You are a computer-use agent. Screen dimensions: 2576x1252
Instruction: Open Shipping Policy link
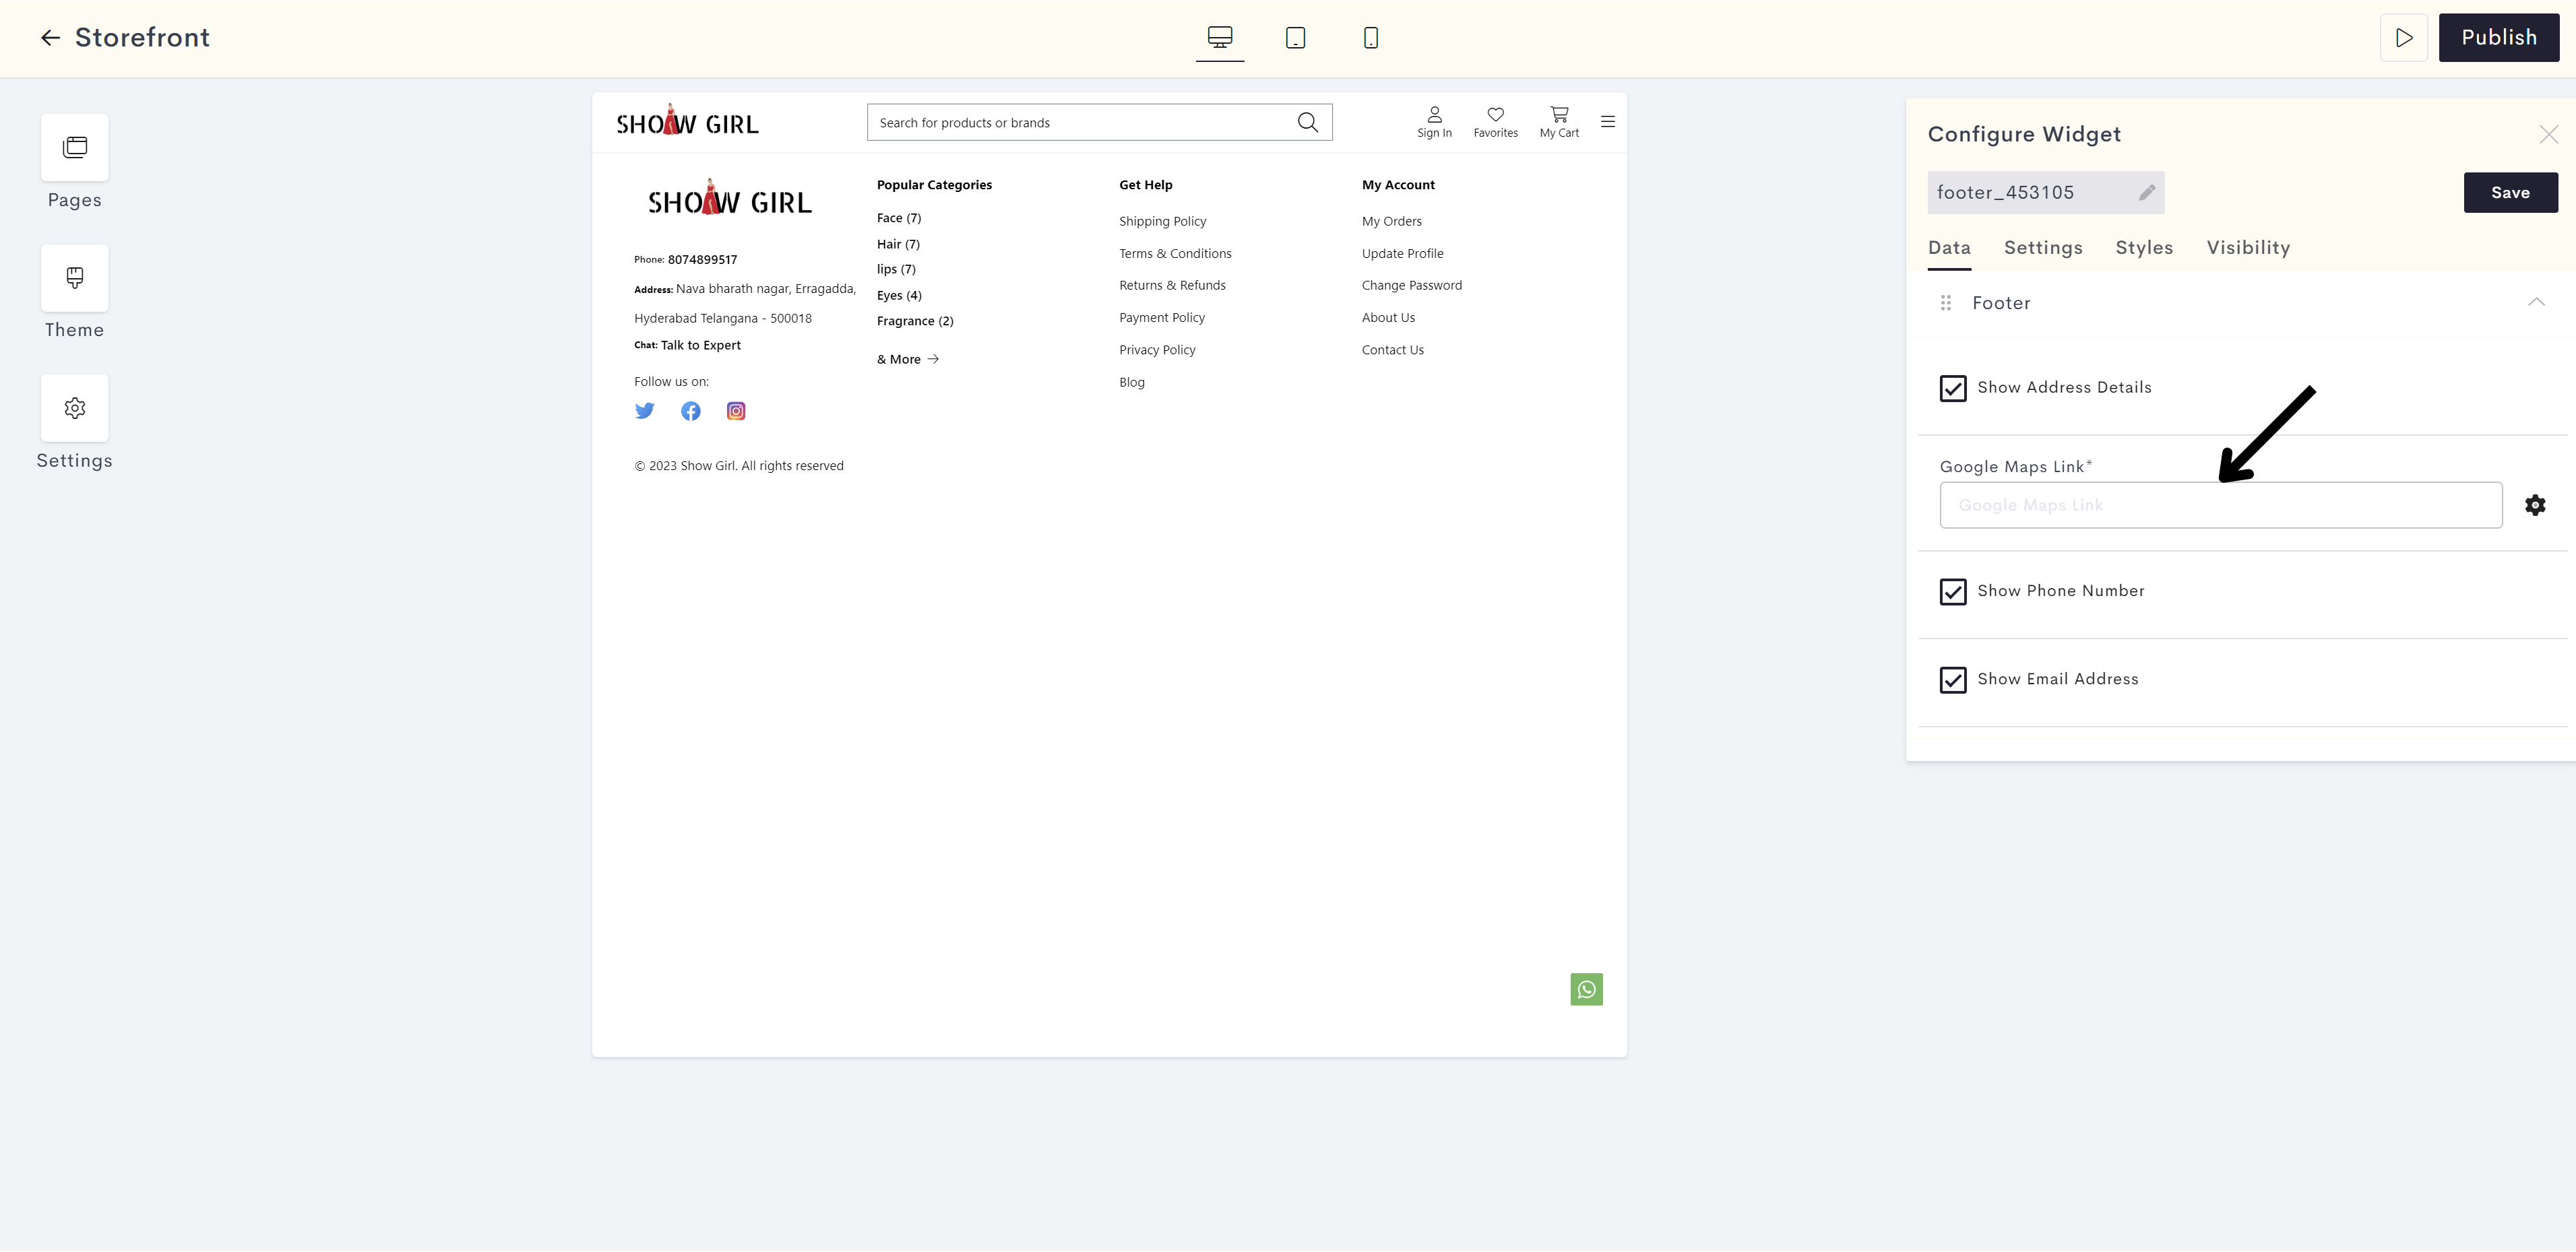click(1162, 222)
